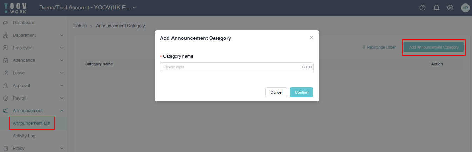Viewport: 472px width, 152px height.
Task: Click the Announcement megaphone icon
Action: [6, 111]
